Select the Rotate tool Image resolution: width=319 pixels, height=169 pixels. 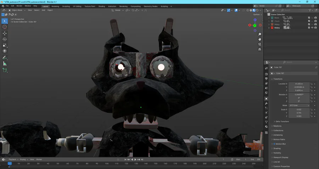click(x=5, y=39)
